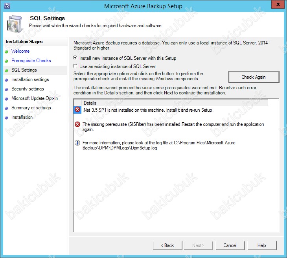Viewport: 287px width, 258px height.
Task: Click blue status dot beside Installation settings
Action: coord(6,80)
